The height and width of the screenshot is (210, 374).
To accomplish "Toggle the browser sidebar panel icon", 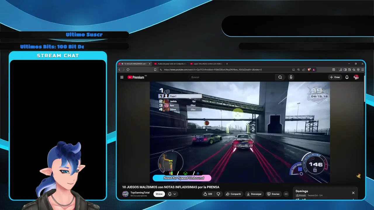I will 345,70.
